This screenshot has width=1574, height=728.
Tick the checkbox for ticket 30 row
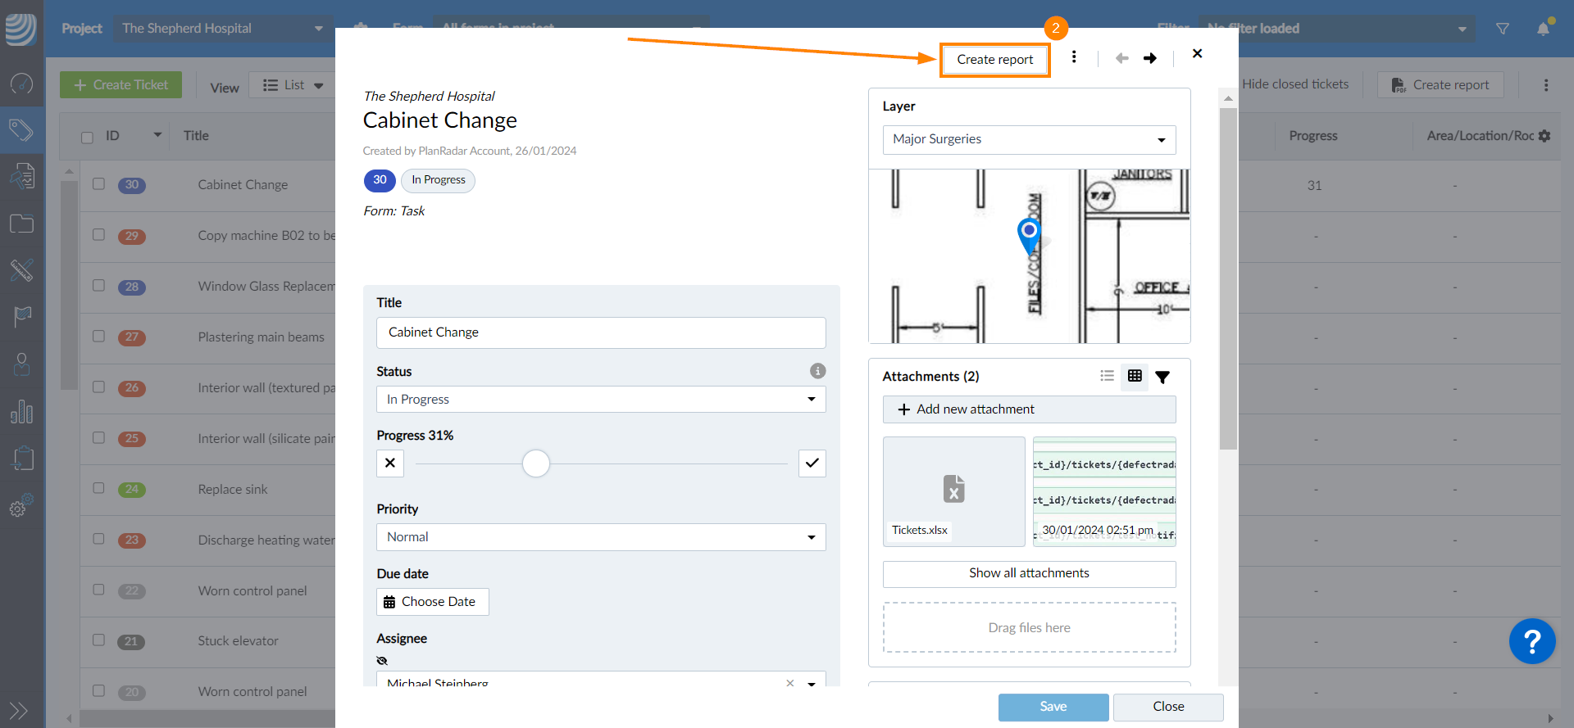[x=99, y=184]
